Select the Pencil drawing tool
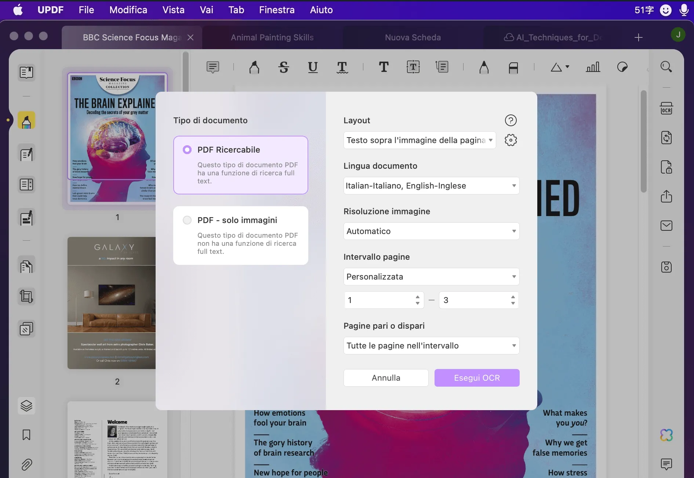Image resolution: width=694 pixels, height=478 pixels. (484, 67)
